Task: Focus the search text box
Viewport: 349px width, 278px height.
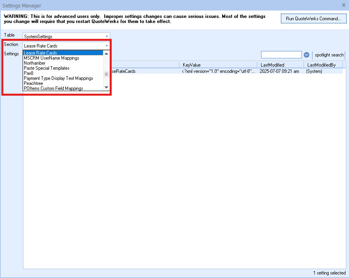Action: click(281, 55)
